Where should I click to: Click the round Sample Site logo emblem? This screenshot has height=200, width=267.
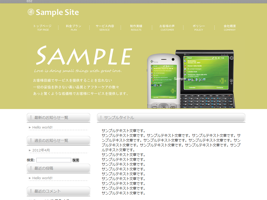31,12
